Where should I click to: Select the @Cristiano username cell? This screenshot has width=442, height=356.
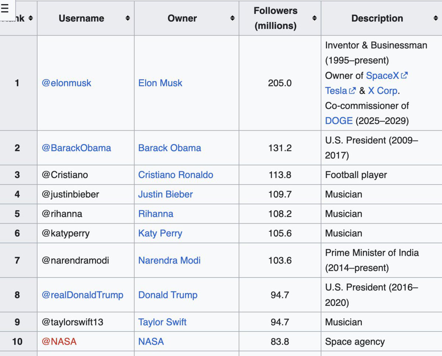pos(85,175)
